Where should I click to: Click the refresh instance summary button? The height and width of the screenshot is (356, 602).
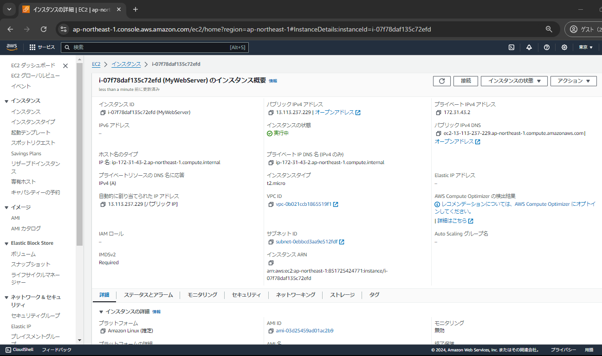pos(442,81)
